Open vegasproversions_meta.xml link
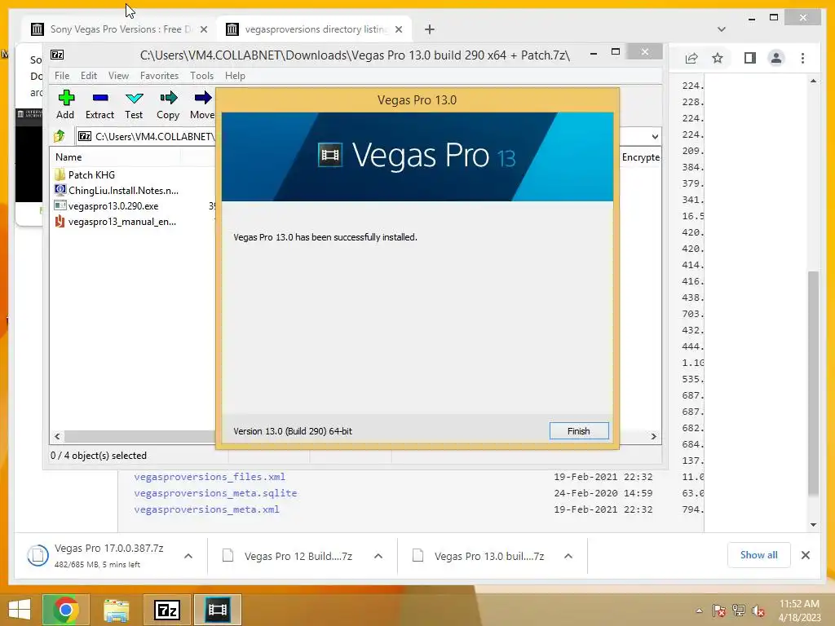 [x=206, y=509]
